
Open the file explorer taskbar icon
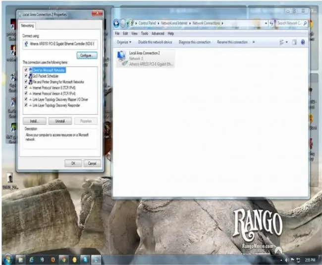click(20, 260)
